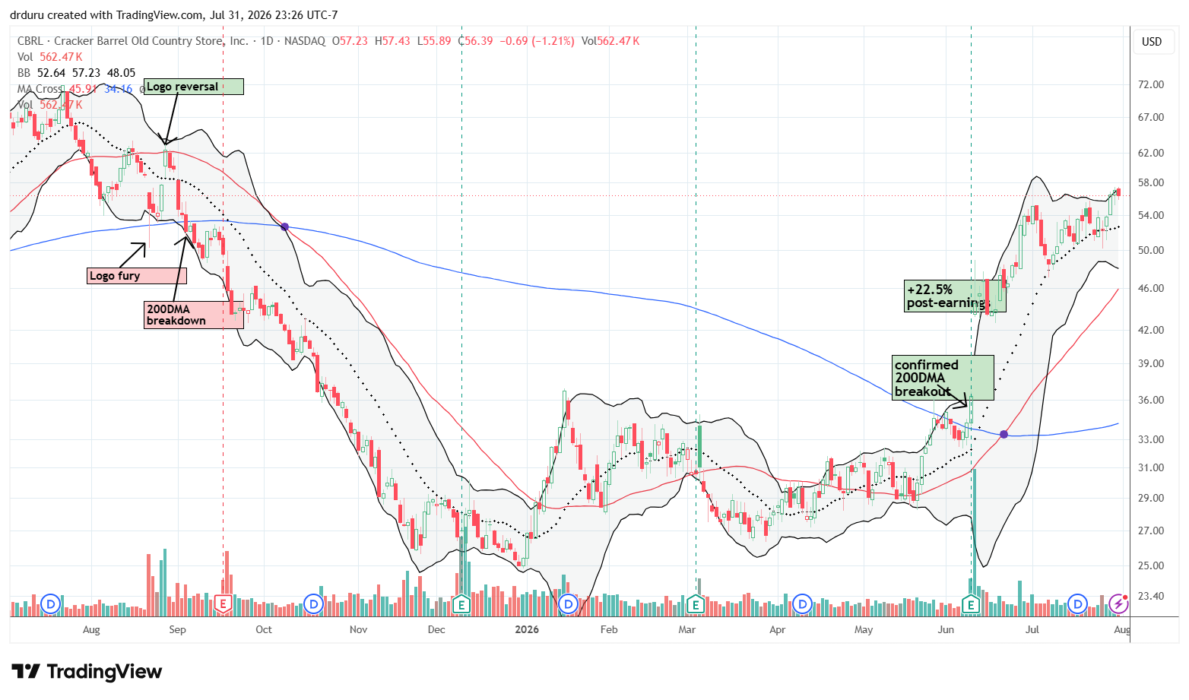Click the May label on time axis
1189x700 pixels.
864,629
